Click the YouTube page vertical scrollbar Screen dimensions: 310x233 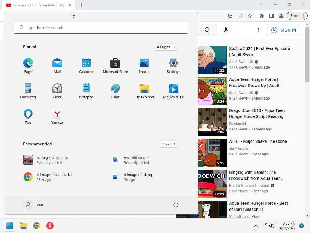click(x=307, y=54)
